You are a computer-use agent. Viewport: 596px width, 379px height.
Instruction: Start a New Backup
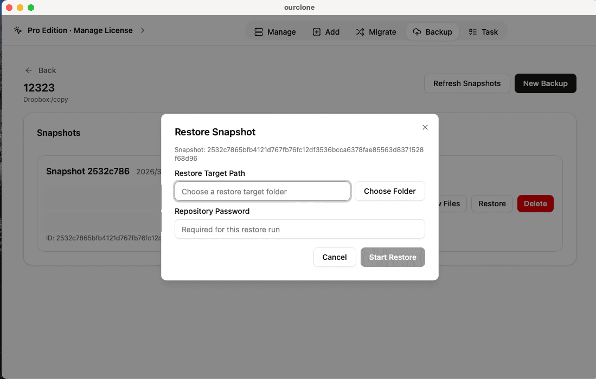[545, 83]
